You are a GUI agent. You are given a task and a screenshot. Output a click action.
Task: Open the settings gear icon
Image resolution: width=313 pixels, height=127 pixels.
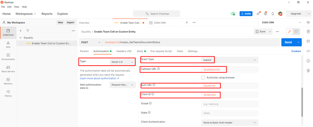tap(265, 14)
